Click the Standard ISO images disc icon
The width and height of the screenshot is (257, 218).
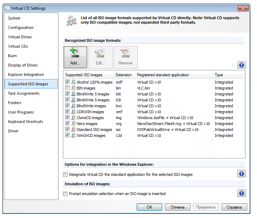point(73,129)
